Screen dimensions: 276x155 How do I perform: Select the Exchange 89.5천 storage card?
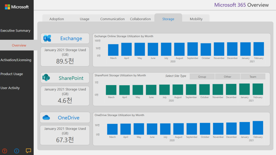point(65,56)
